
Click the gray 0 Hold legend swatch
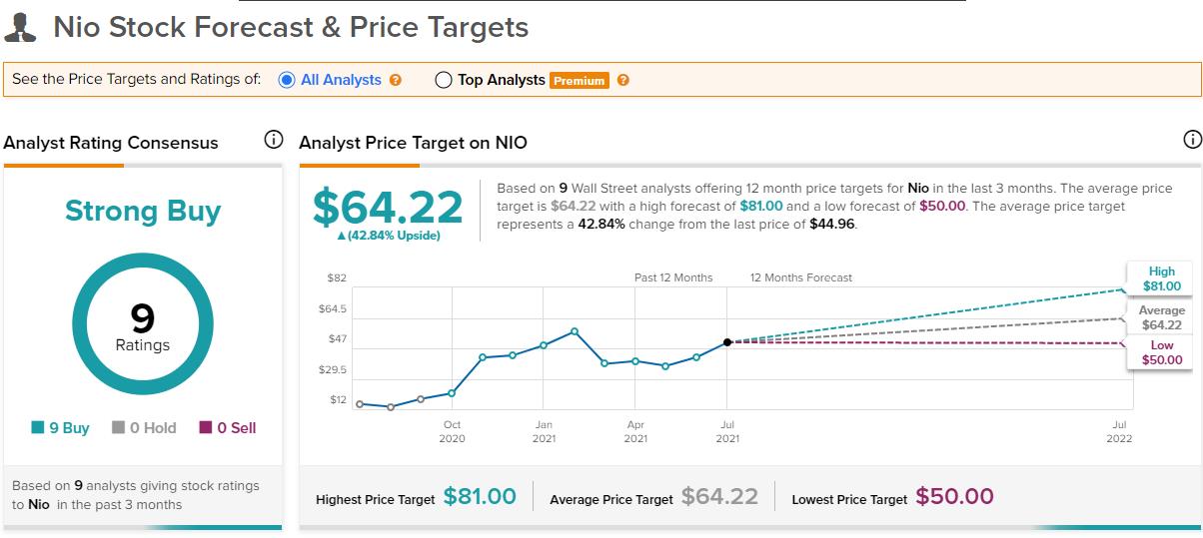[119, 428]
